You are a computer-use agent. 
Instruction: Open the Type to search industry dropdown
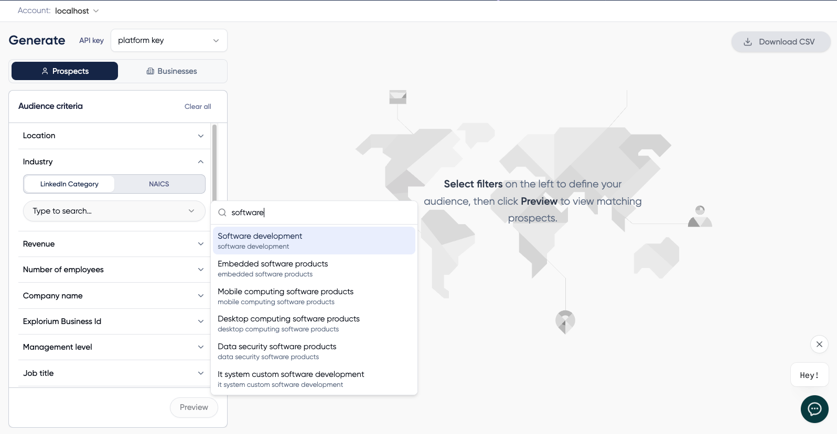[x=114, y=211]
